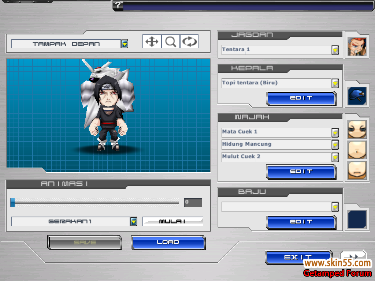The image size is (375, 281).
Task: Click the eyes face preview thumbnail
Action: (357, 129)
